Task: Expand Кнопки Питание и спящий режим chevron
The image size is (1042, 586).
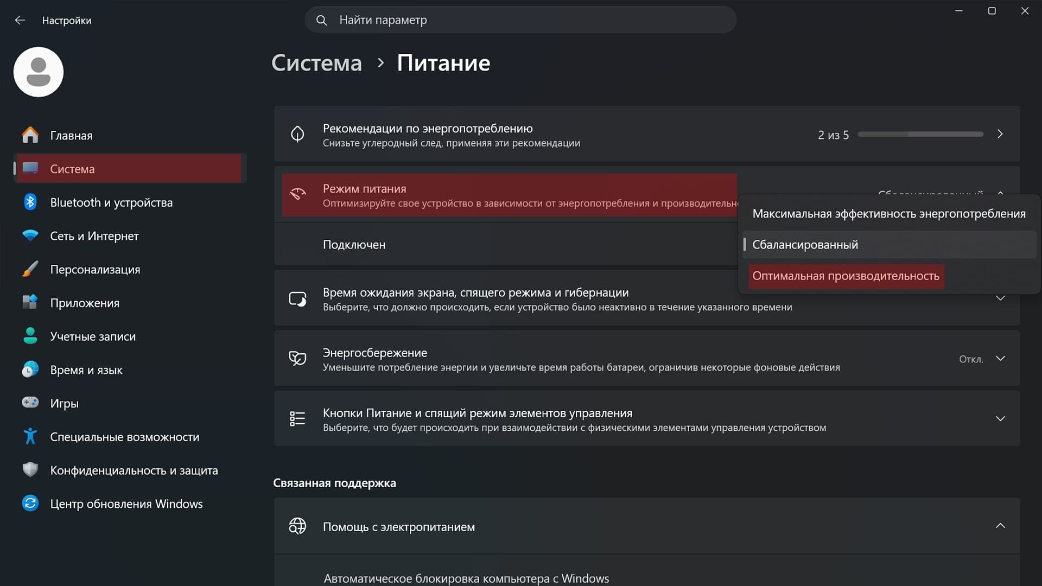Action: [x=1000, y=419]
